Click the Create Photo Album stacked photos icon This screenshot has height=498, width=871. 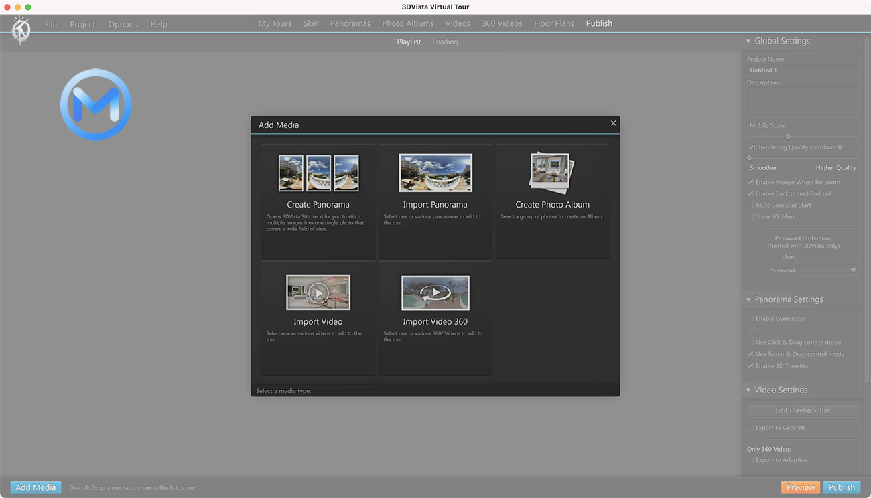(x=551, y=172)
